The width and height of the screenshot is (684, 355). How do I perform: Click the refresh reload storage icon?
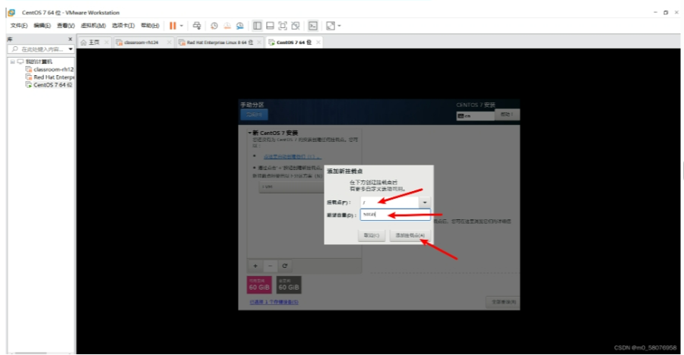[x=285, y=265]
